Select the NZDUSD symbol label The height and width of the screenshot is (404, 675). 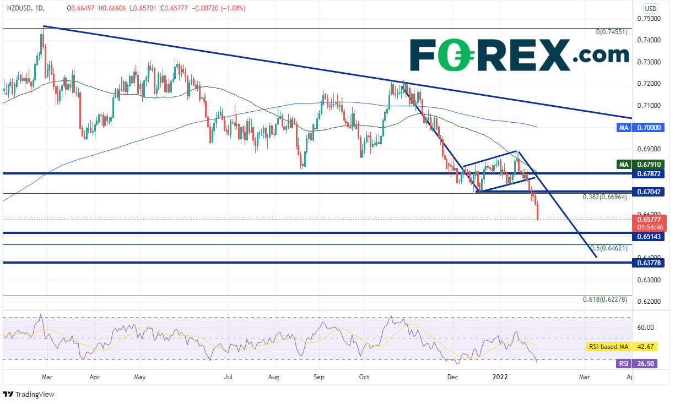tap(19, 8)
